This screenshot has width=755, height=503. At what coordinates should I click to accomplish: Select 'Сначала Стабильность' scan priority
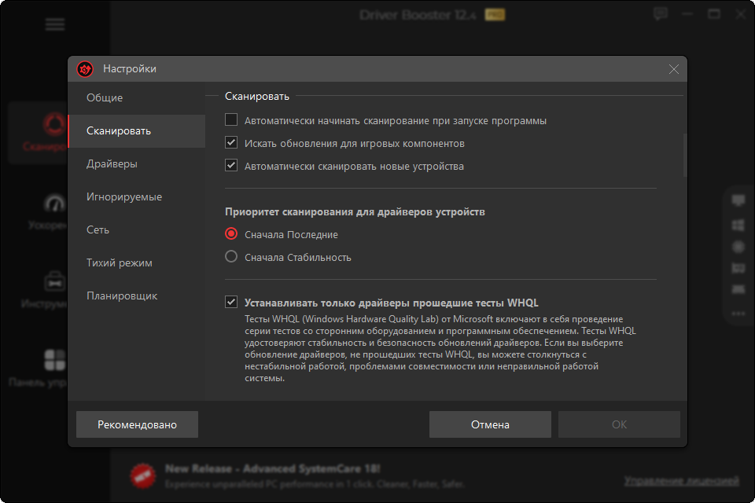(231, 257)
